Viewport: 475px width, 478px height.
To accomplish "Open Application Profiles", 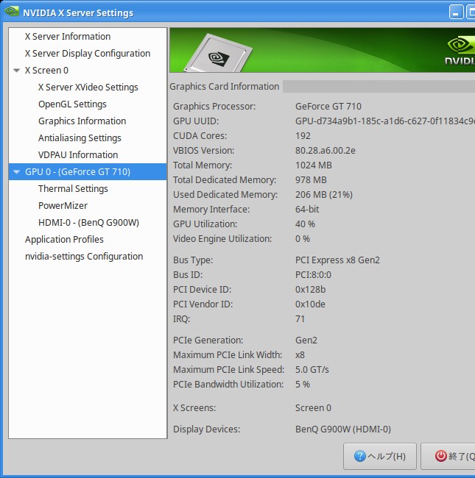I will point(64,240).
